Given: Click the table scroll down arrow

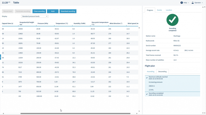Looking at the screenshot, I should (x=139, y=111).
